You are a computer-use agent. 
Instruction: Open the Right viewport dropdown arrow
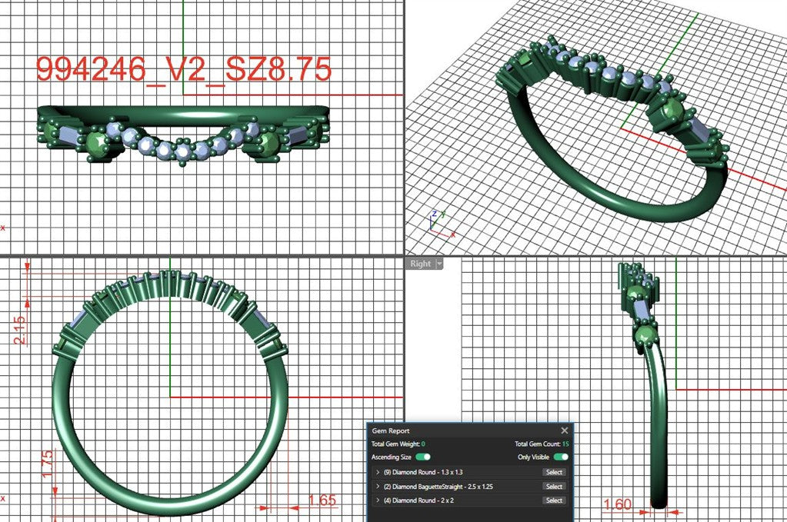tap(439, 264)
